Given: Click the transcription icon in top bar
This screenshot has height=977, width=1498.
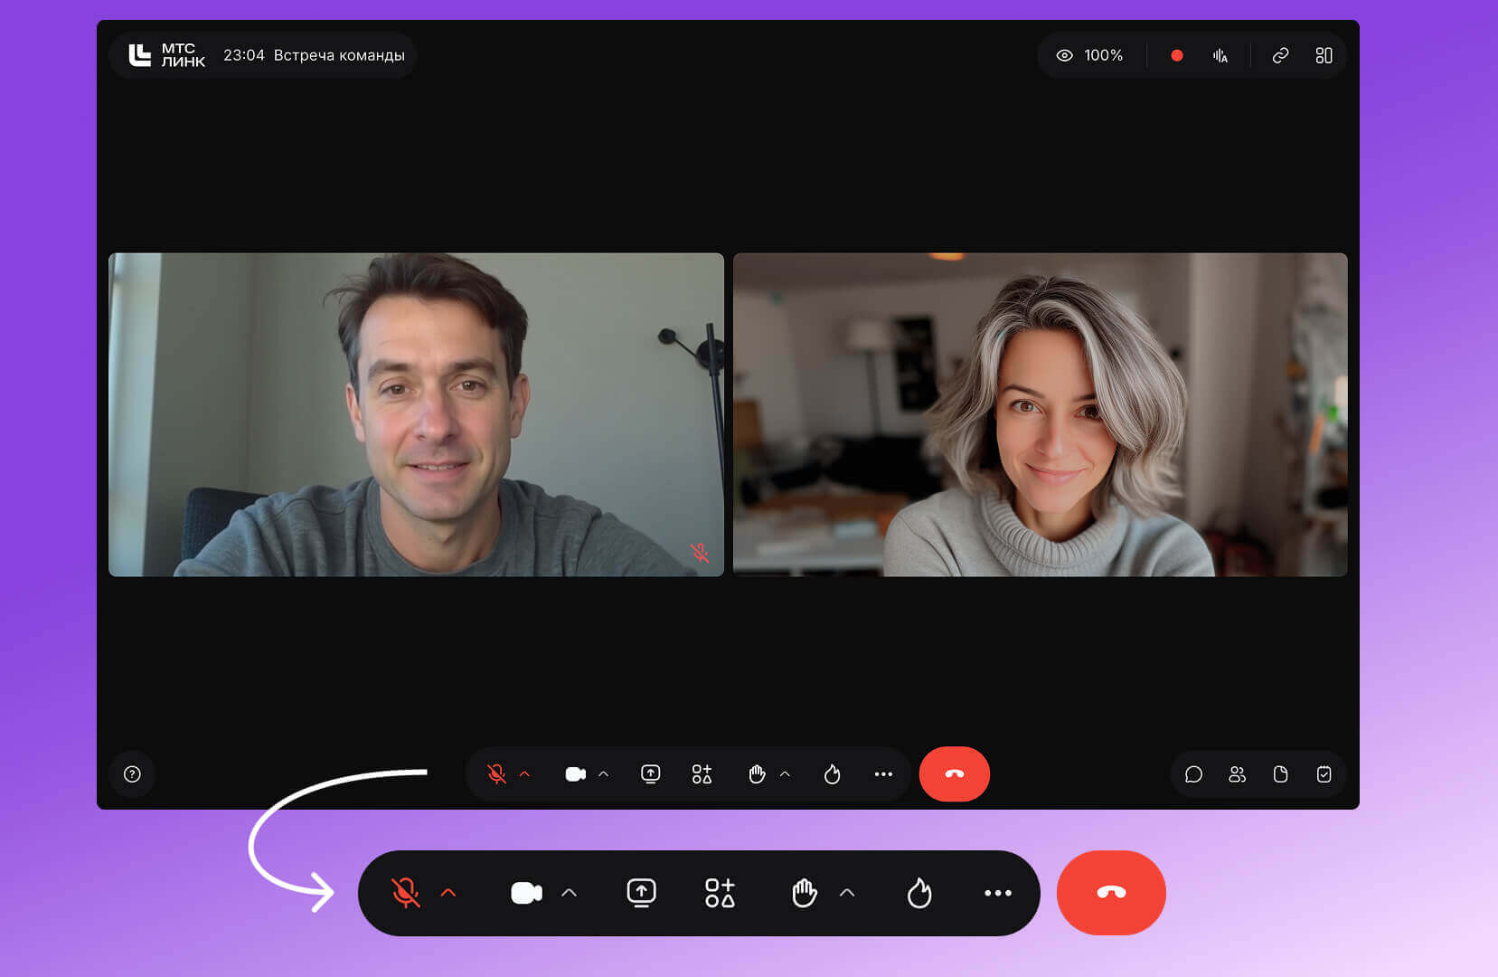Looking at the screenshot, I should pos(1220,55).
